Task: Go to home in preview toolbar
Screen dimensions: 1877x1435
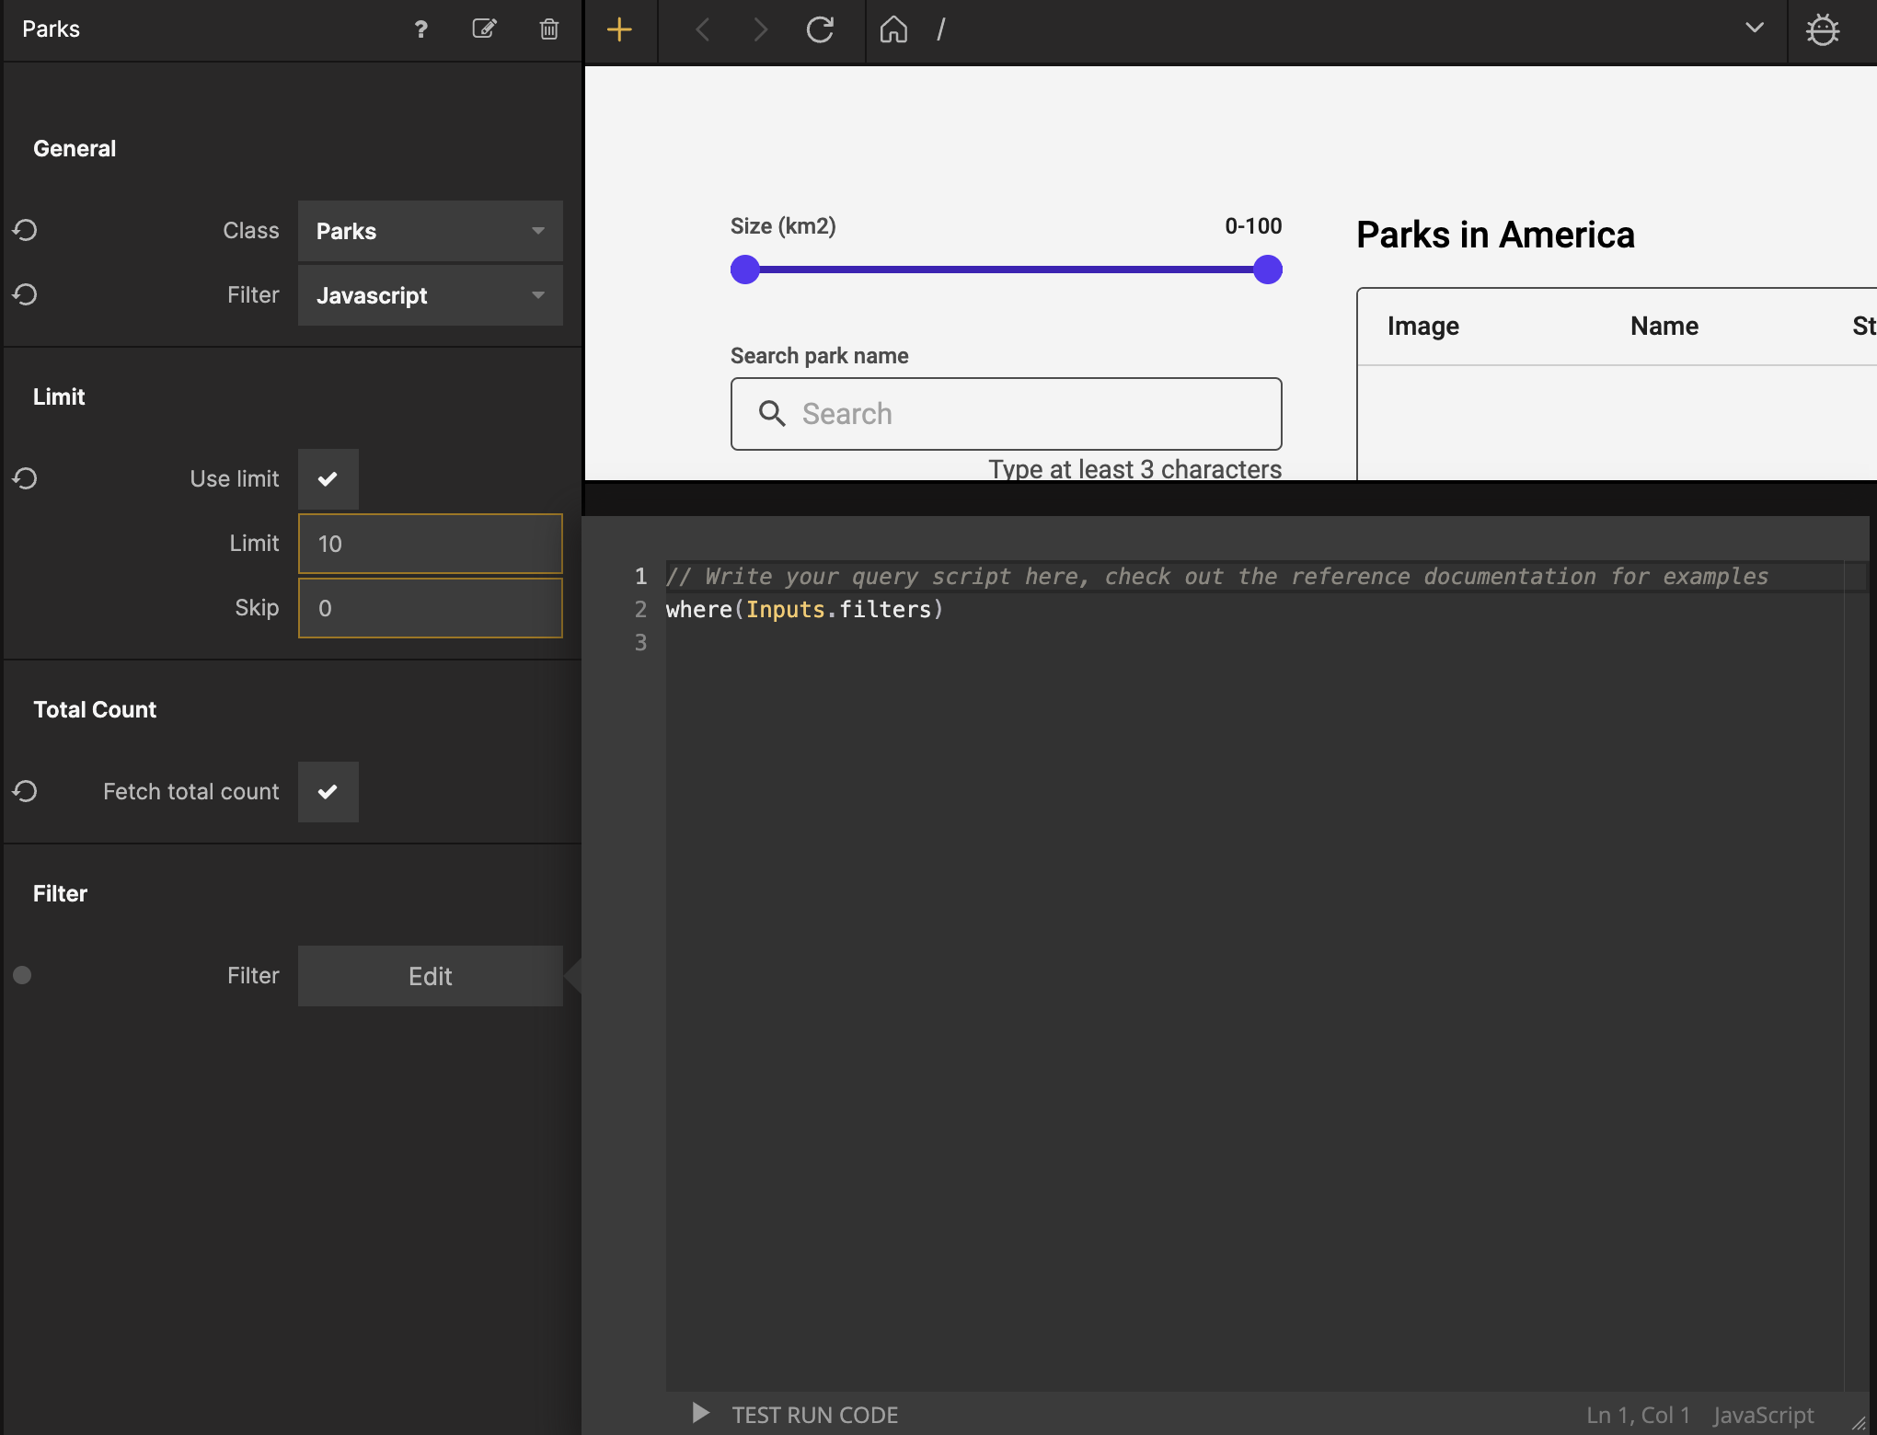Action: click(x=893, y=30)
